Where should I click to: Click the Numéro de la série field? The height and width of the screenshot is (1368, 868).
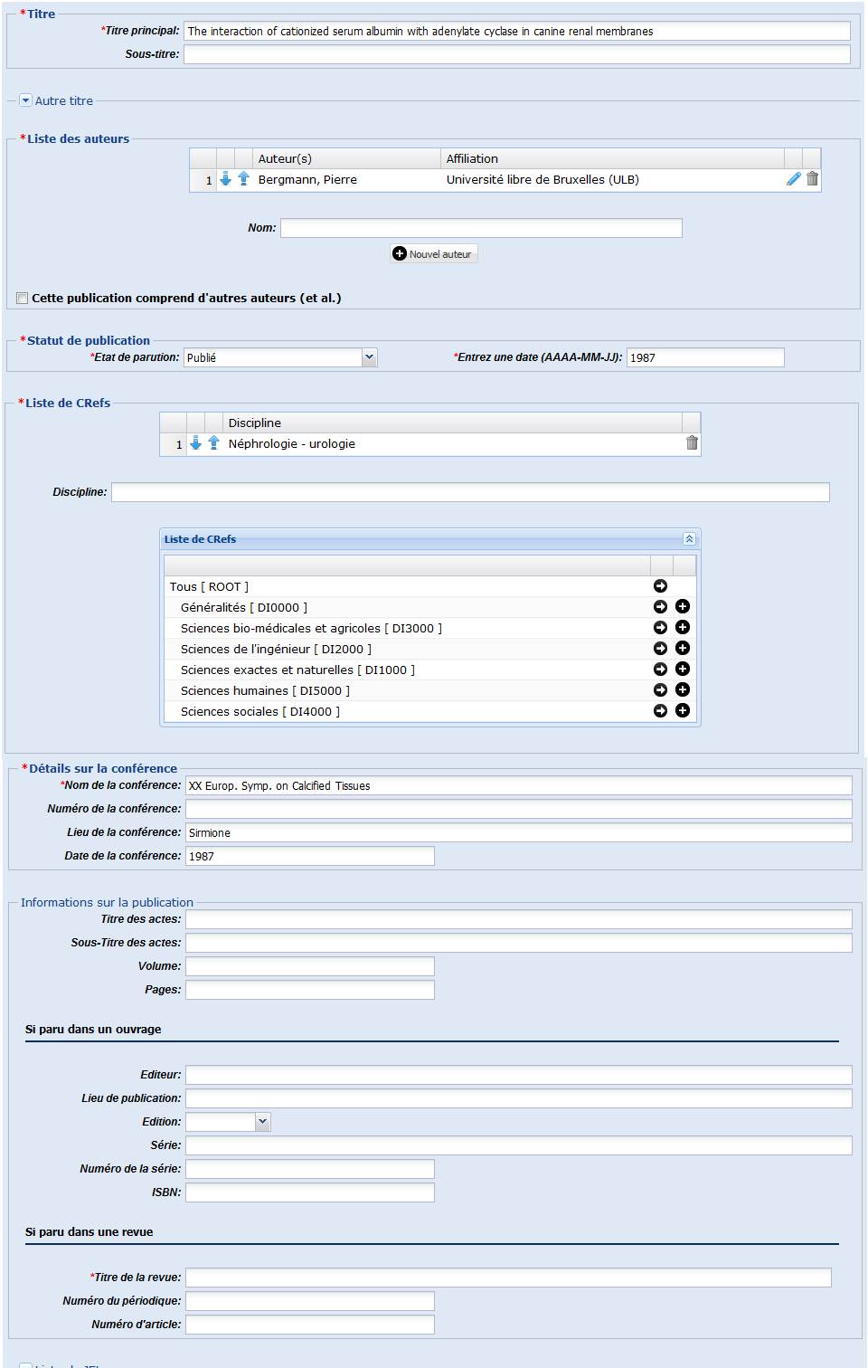pyautogui.click(x=310, y=1169)
